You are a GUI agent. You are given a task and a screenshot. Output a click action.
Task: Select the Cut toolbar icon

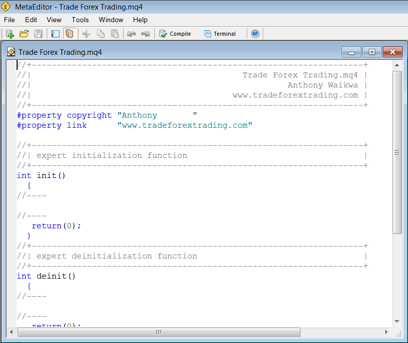click(x=86, y=33)
